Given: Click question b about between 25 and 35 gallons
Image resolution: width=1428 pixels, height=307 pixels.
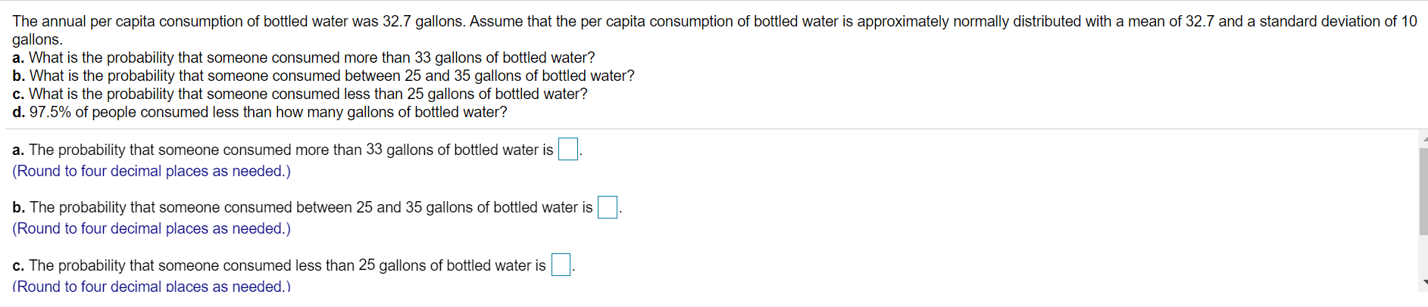Looking at the screenshot, I should click(x=323, y=76).
